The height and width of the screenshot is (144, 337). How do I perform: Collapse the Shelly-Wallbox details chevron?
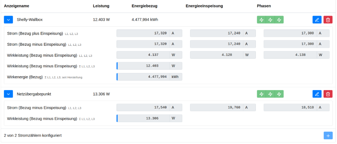coord(8,20)
